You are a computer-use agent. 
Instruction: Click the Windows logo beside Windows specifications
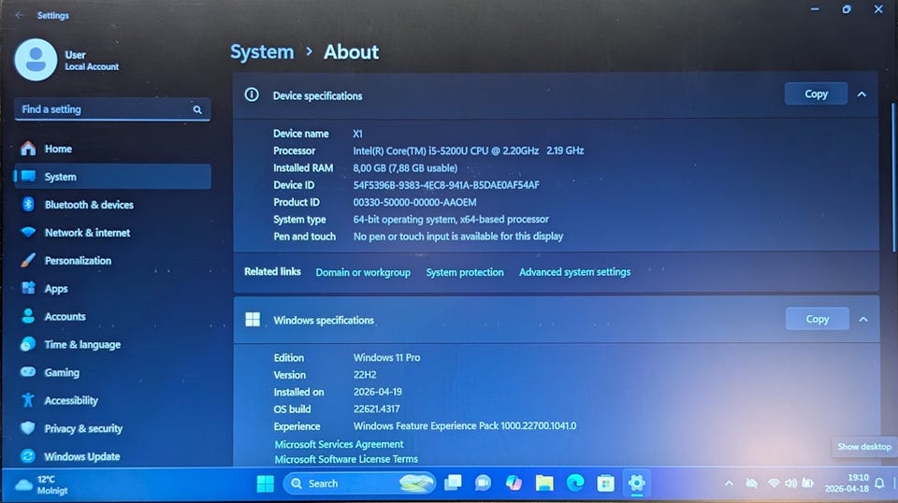click(x=253, y=320)
